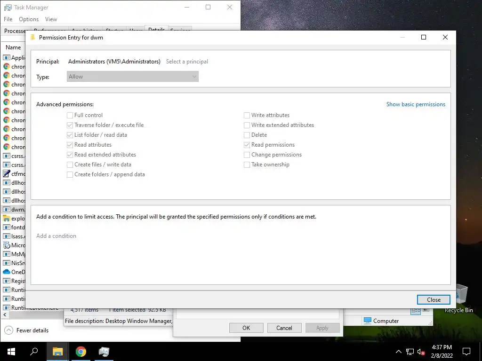Click Name column header in Task Manager
Image resolution: width=482 pixels, height=361 pixels.
tap(13, 47)
